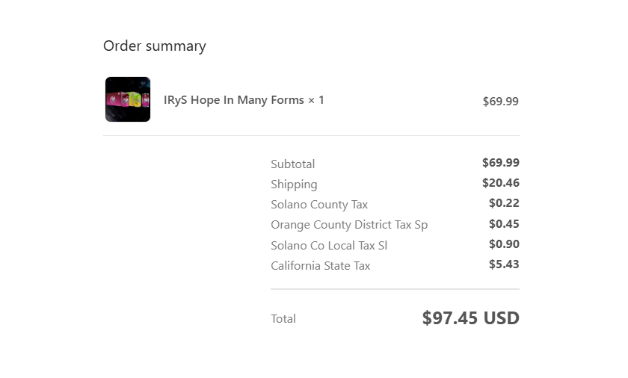This screenshot has height=378, width=628.
Task: Click the California State Tax amount $5.43
Action: pyautogui.click(x=504, y=264)
